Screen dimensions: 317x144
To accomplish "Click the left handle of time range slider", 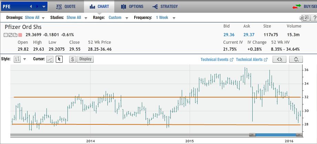I will click(252, 135).
